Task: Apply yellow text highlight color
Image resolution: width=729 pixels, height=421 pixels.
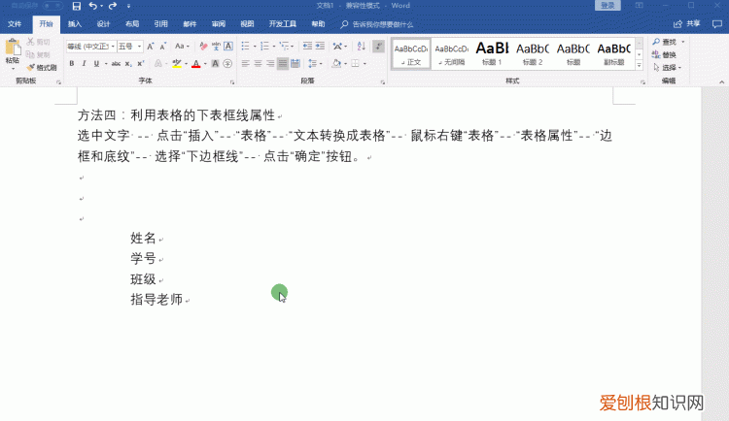Action: point(176,64)
